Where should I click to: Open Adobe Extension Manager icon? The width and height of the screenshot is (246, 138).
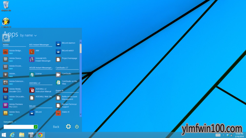pyautogui.click(x=6, y=82)
